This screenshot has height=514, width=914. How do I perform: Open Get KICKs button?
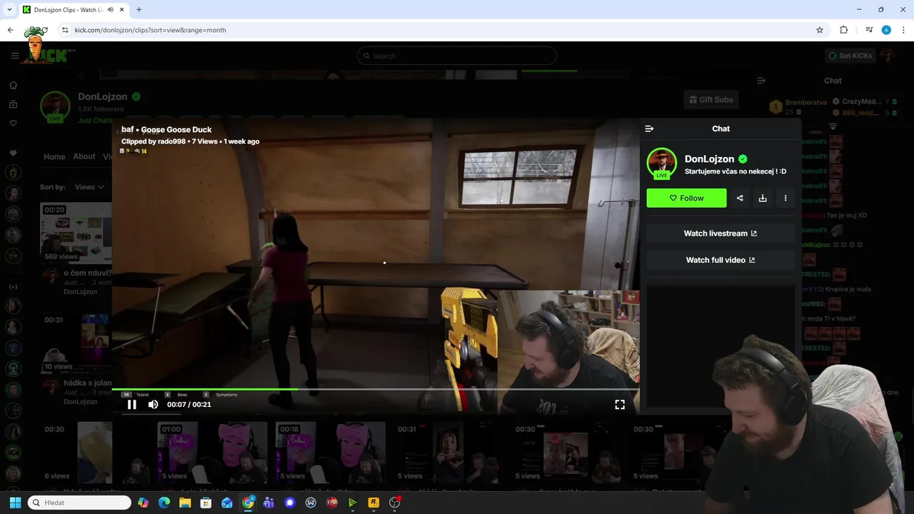click(850, 56)
